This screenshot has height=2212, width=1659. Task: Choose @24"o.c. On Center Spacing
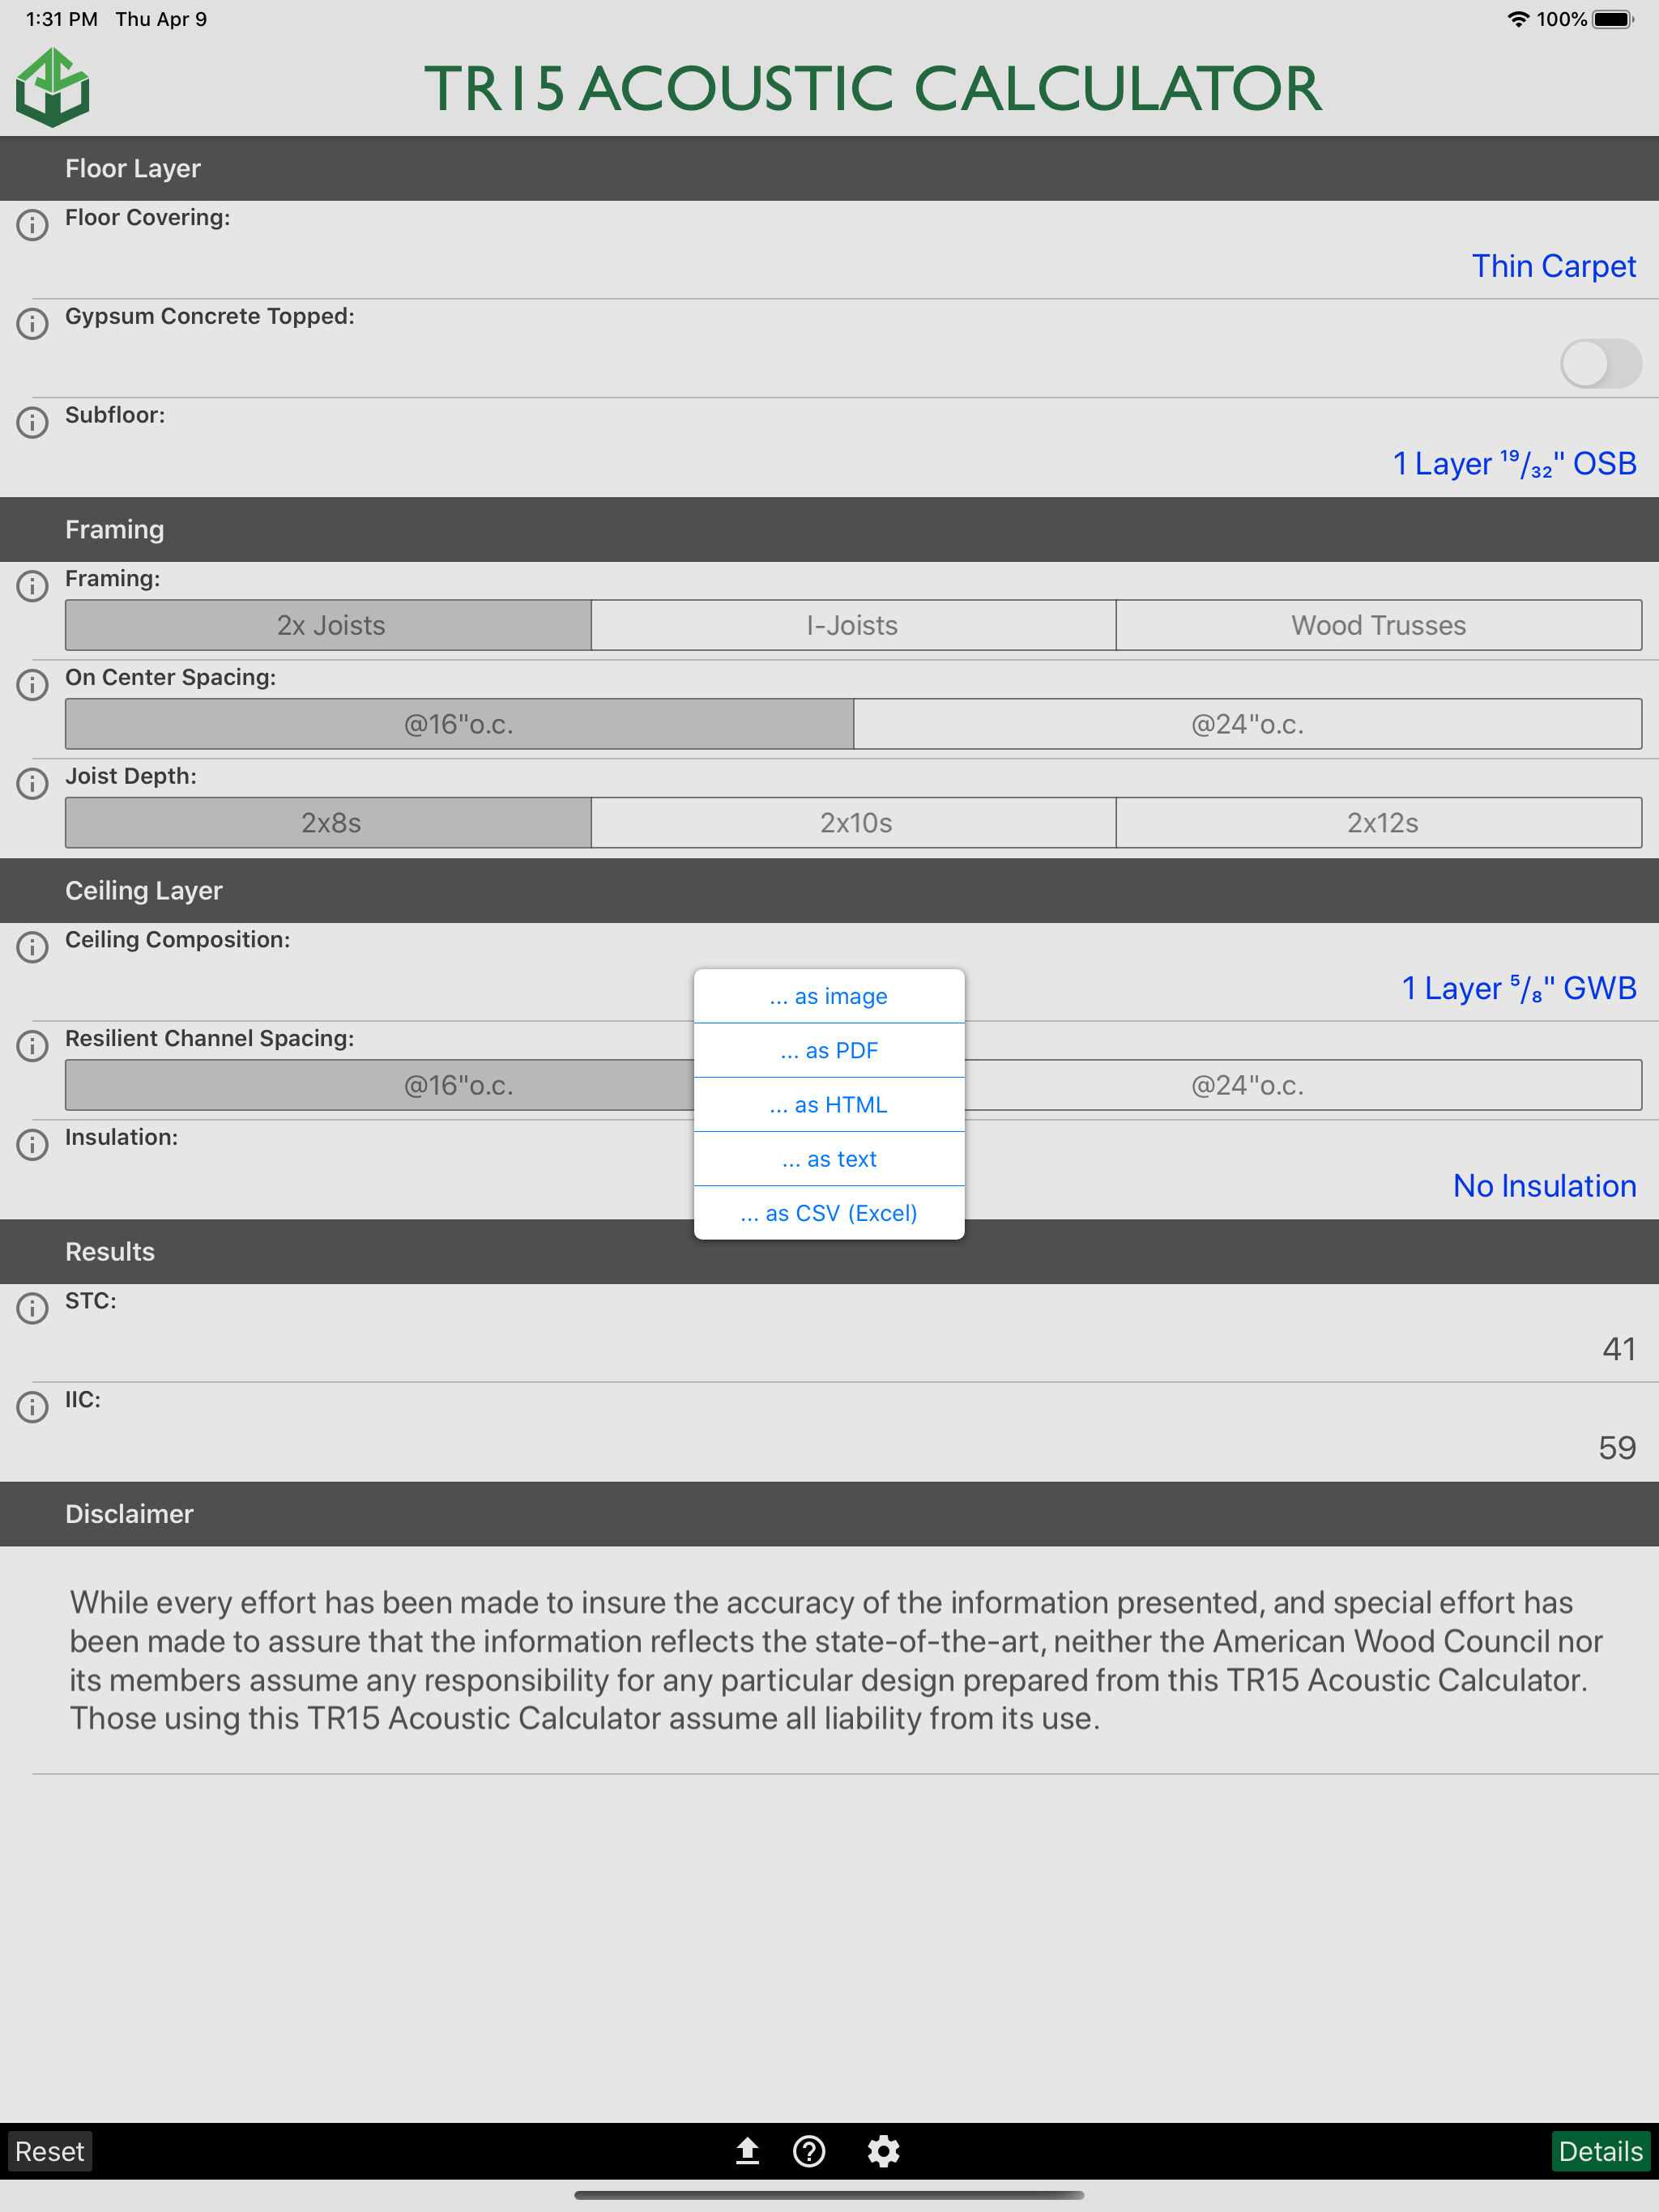1247,724
